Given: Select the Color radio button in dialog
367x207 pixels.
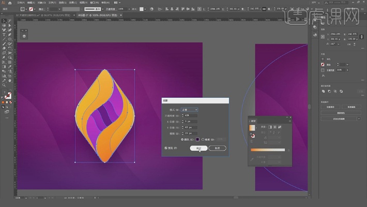Looking at the screenshot, I should pos(182,140).
